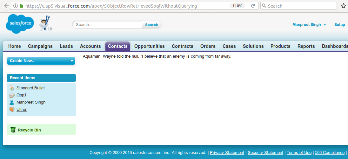This screenshot has height=159, width=348.
Task: Click the browser zoom level 110% indicator
Action: pos(237,6)
